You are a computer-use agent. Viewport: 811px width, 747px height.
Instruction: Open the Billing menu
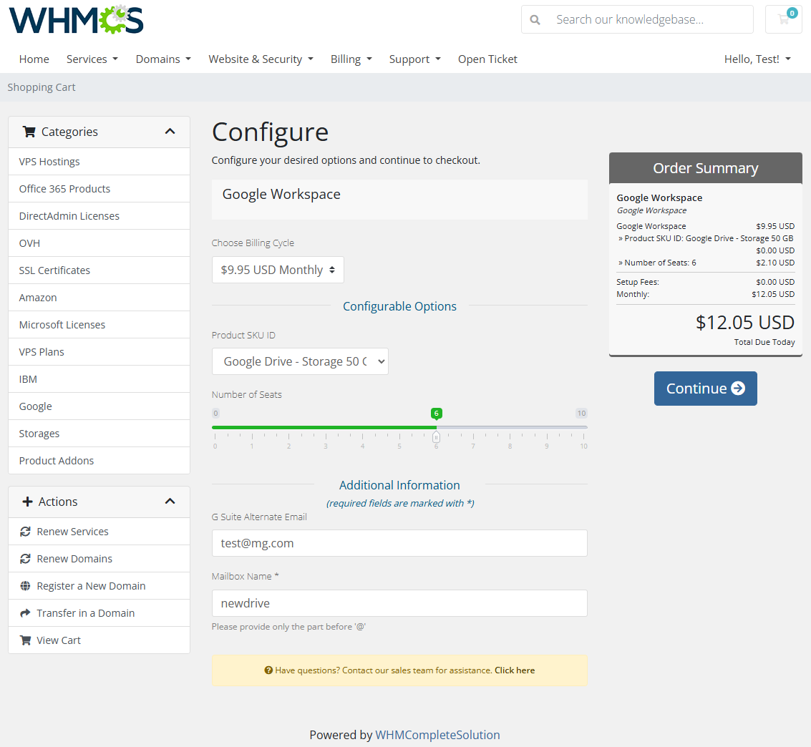pyautogui.click(x=351, y=59)
